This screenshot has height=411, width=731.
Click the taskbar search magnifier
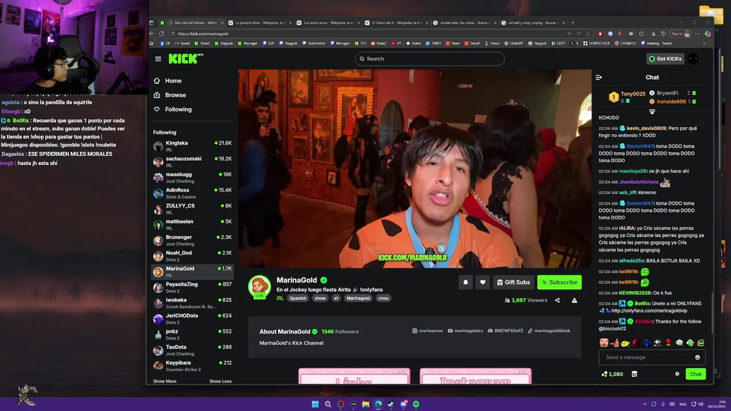click(328, 404)
